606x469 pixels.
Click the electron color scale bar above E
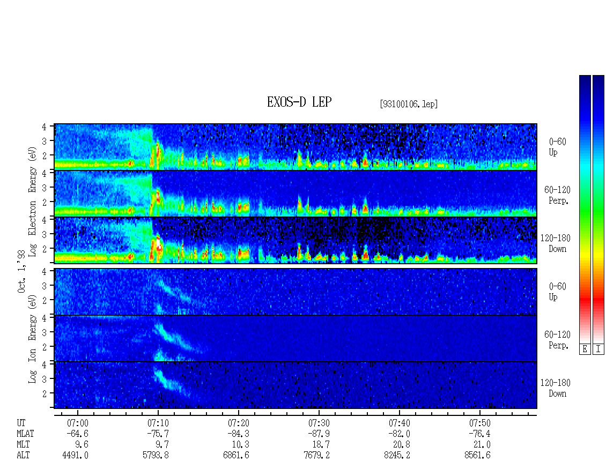pos(585,209)
